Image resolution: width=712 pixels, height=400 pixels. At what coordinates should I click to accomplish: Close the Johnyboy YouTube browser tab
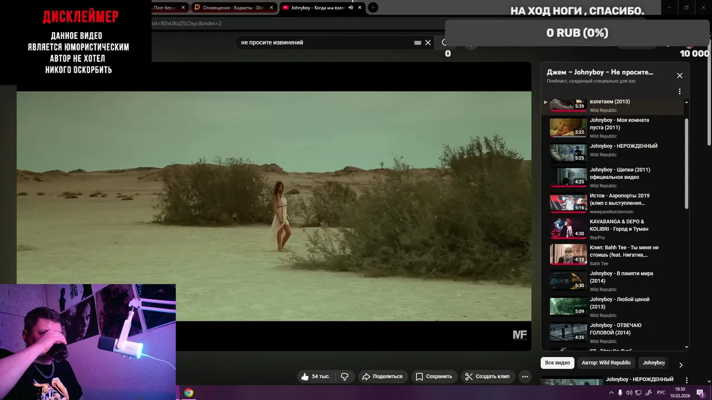tap(360, 7)
